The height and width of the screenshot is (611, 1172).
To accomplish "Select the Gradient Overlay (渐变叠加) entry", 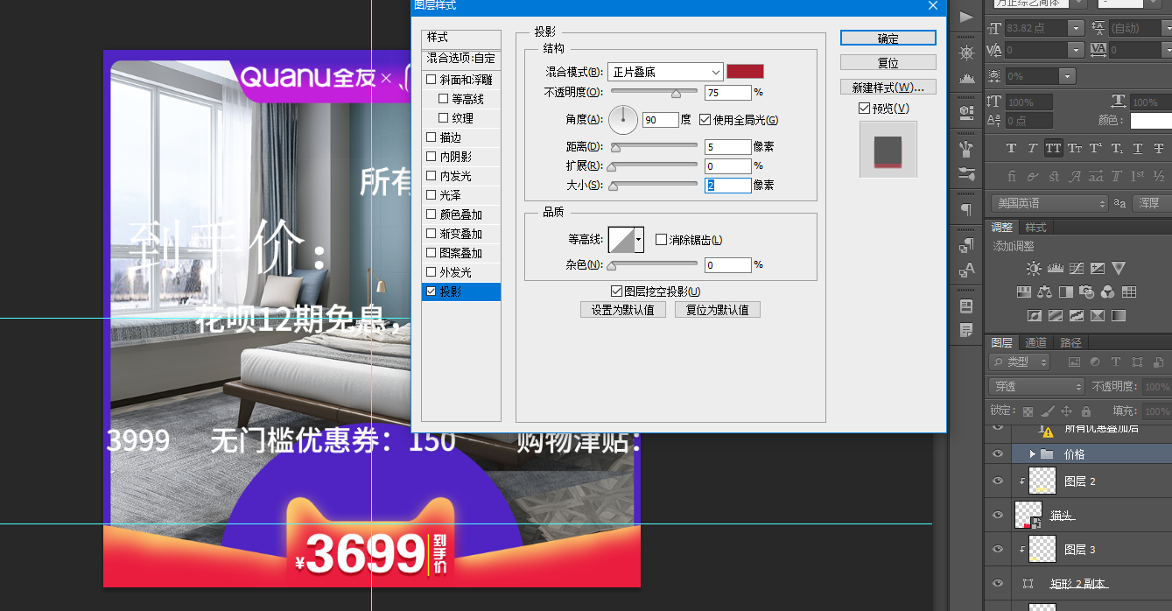I will click(461, 234).
